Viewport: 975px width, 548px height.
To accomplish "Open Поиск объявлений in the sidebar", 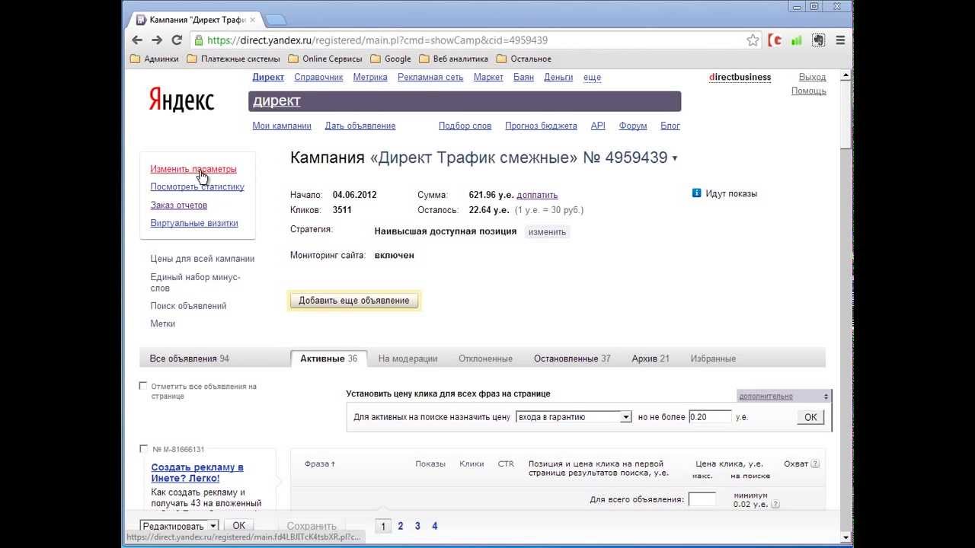I will point(188,306).
